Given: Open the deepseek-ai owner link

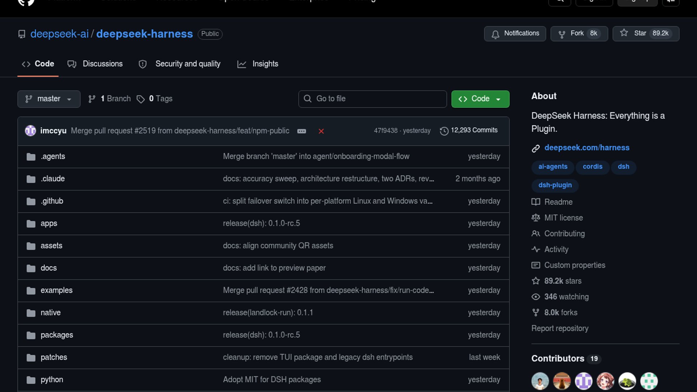Looking at the screenshot, I should [60, 34].
